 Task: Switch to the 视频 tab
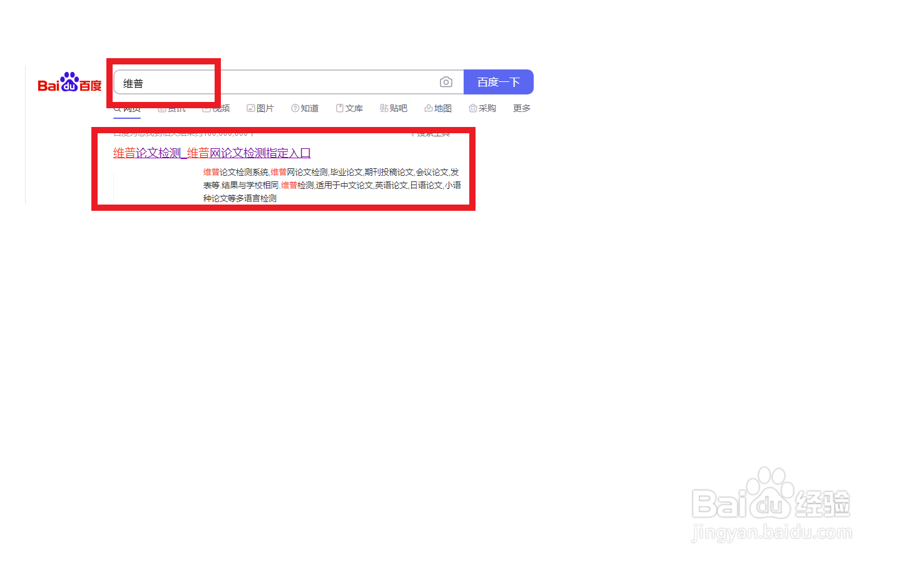coord(216,108)
